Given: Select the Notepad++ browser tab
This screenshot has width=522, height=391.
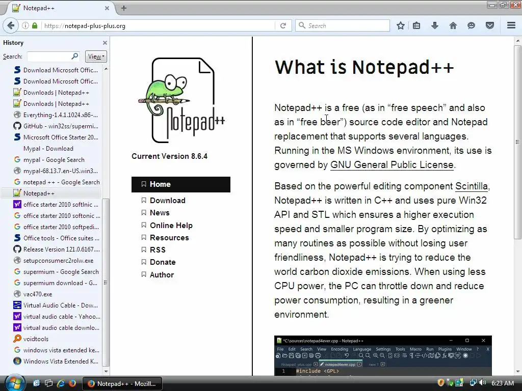Looking at the screenshot, I should click(x=60, y=8).
